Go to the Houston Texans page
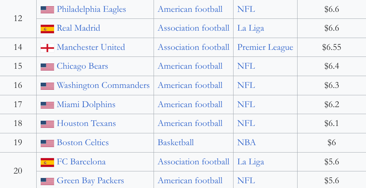Image resolution: width=366 pixels, height=188 pixels. pyautogui.click(x=86, y=123)
